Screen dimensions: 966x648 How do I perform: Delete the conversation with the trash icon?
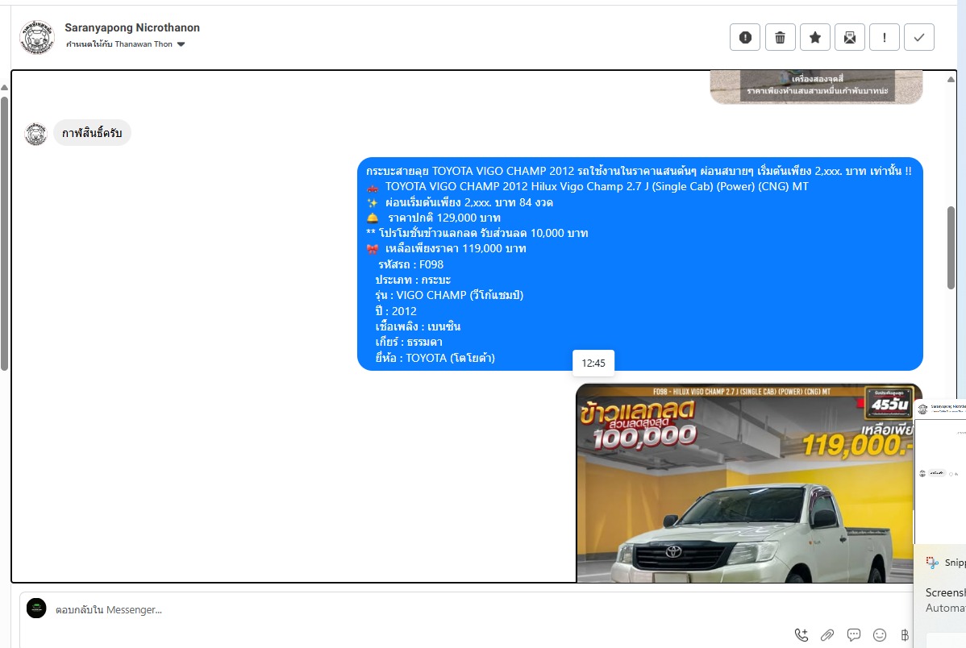coord(780,38)
